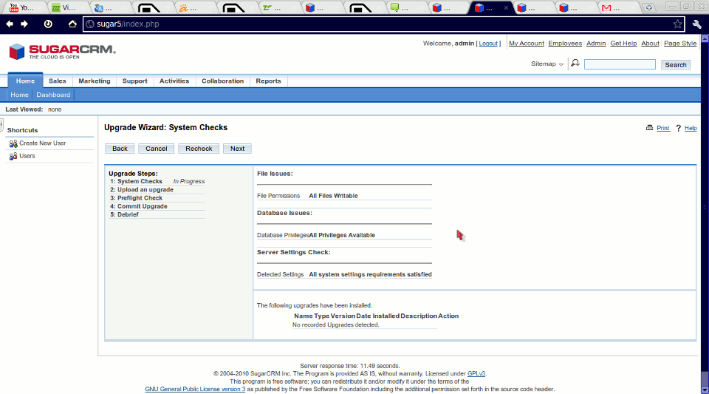Viewport: 709px width, 394px height.
Task: Click the browser home icon
Action: [x=72, y=24]
